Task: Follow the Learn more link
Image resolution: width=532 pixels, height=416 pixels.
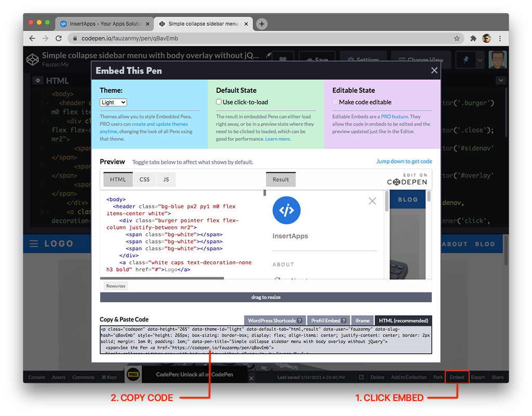Action: (x=277, y=139)
